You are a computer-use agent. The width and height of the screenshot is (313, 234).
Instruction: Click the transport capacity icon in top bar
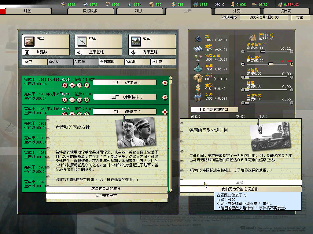254,4
